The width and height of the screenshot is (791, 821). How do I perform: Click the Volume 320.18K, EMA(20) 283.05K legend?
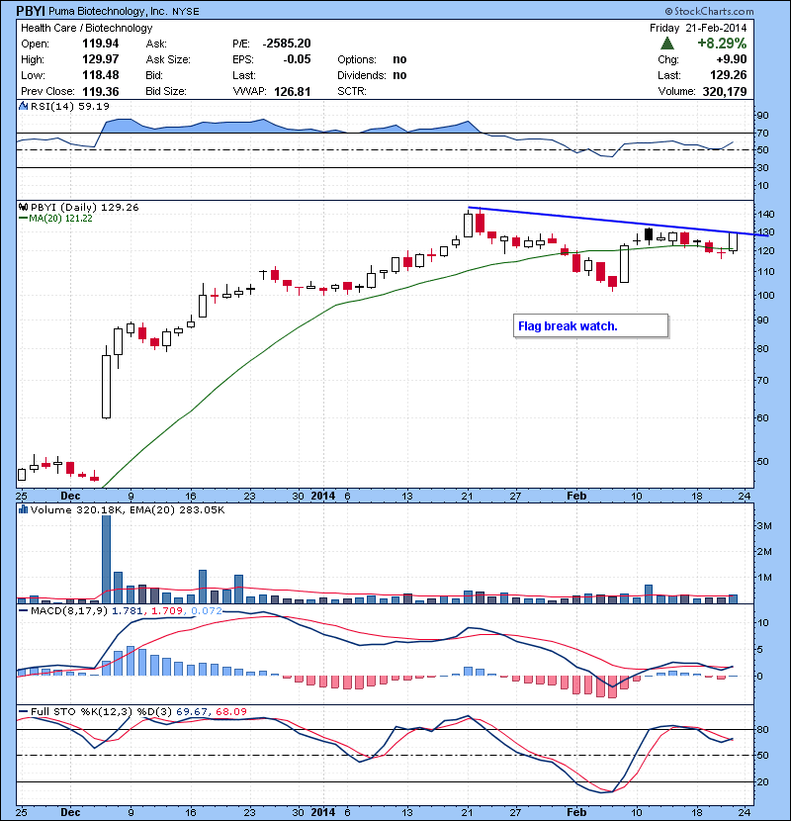pyautogui.click(x=128, y=509)
